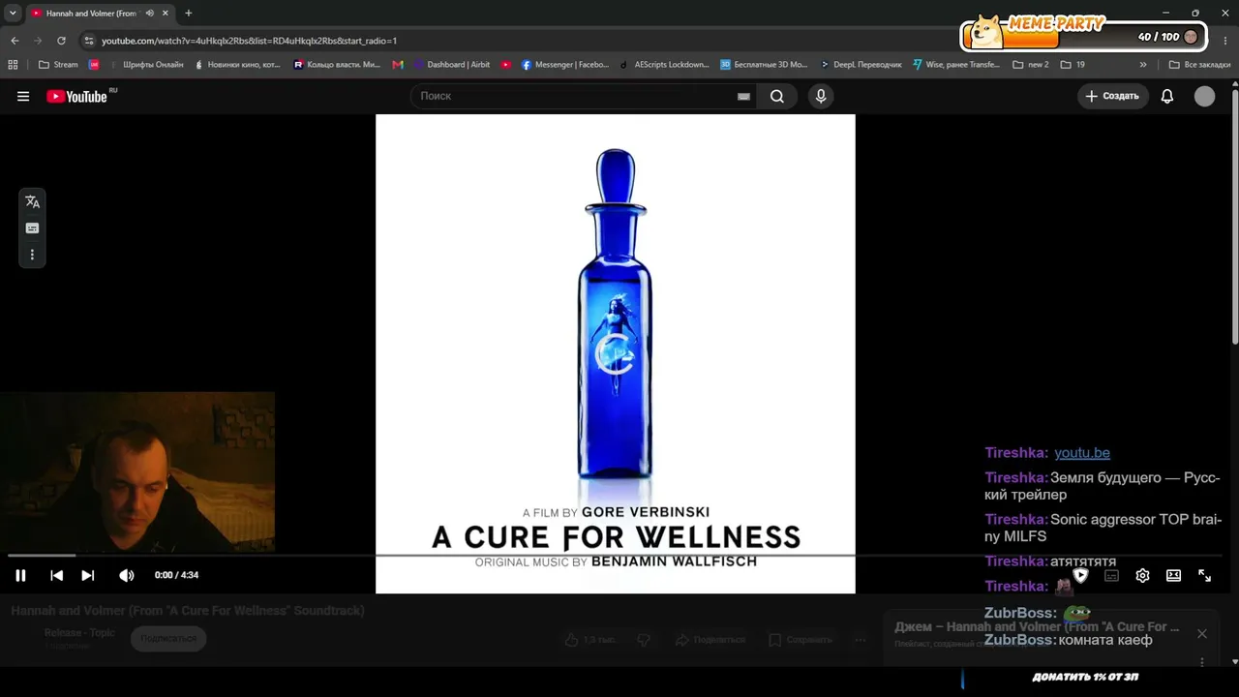Toggle subtitles in the player controls
The image size is (1239, 697).
coord(1111,575)
